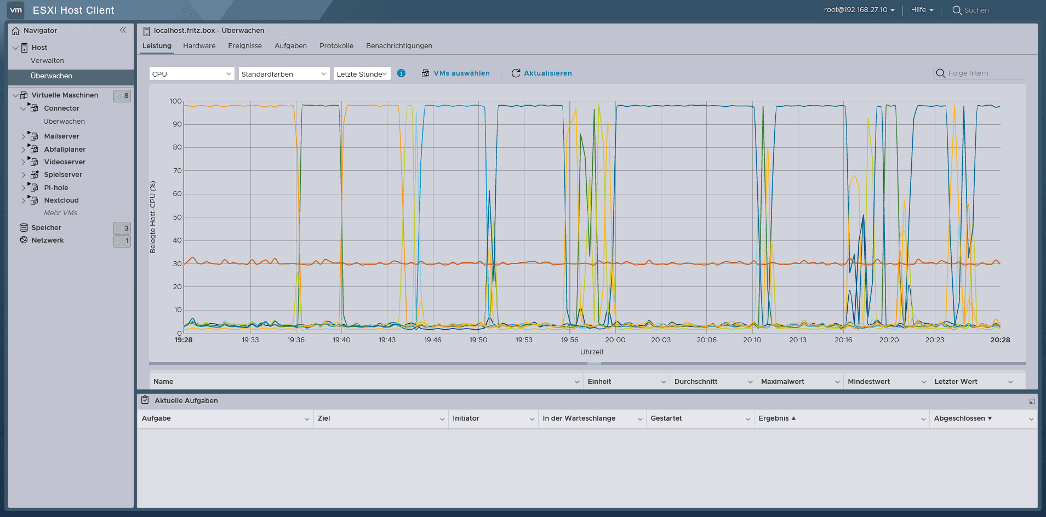The height and width of the screenshot is (517, 1046).
Task: Switch to the Protokolle tab
Action: [x=336, y=46]
